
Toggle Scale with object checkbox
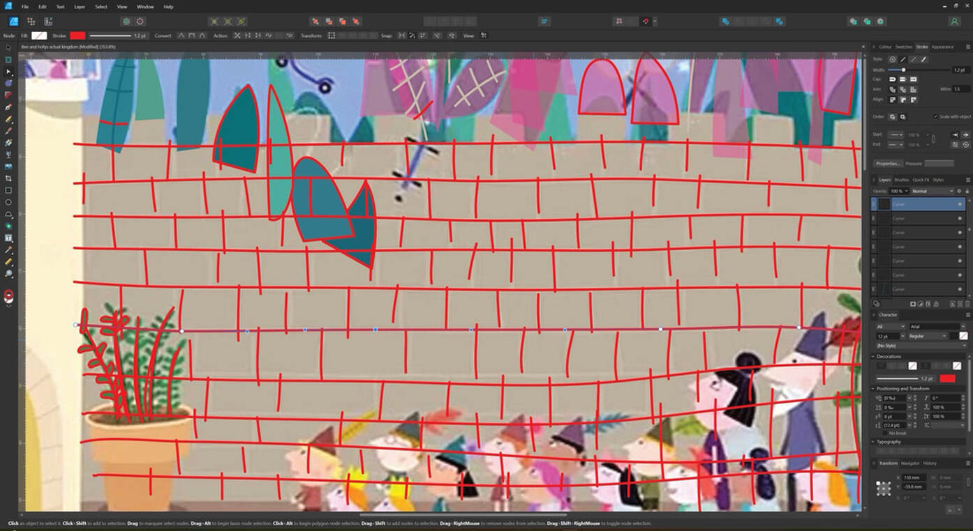(x=936, y=116)
